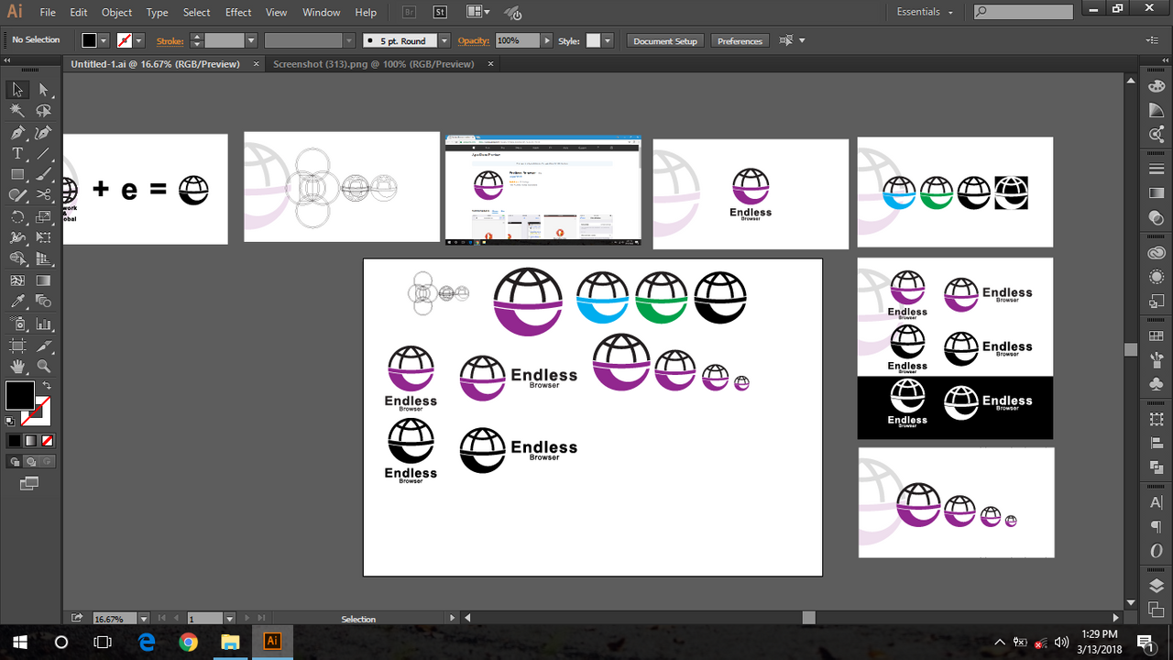Open the Window menu
1173x660 pixels.
click(321, 12)
